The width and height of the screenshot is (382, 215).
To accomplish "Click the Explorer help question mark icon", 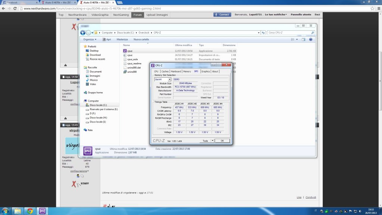I will pyautogui.click(x=311, y=40).
